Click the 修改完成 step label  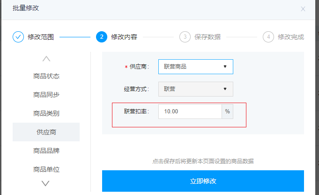point(291,37)
